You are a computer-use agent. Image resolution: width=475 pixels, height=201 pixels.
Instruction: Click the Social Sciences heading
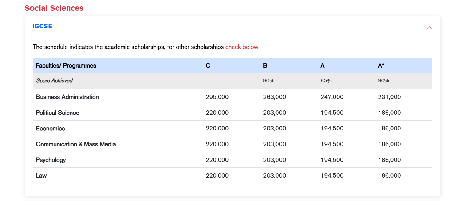pyautogui.click(x=54, y=8)
